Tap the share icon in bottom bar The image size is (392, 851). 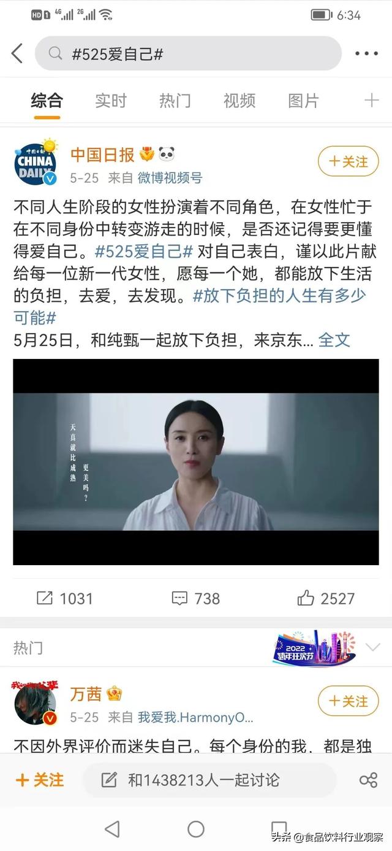368,780
